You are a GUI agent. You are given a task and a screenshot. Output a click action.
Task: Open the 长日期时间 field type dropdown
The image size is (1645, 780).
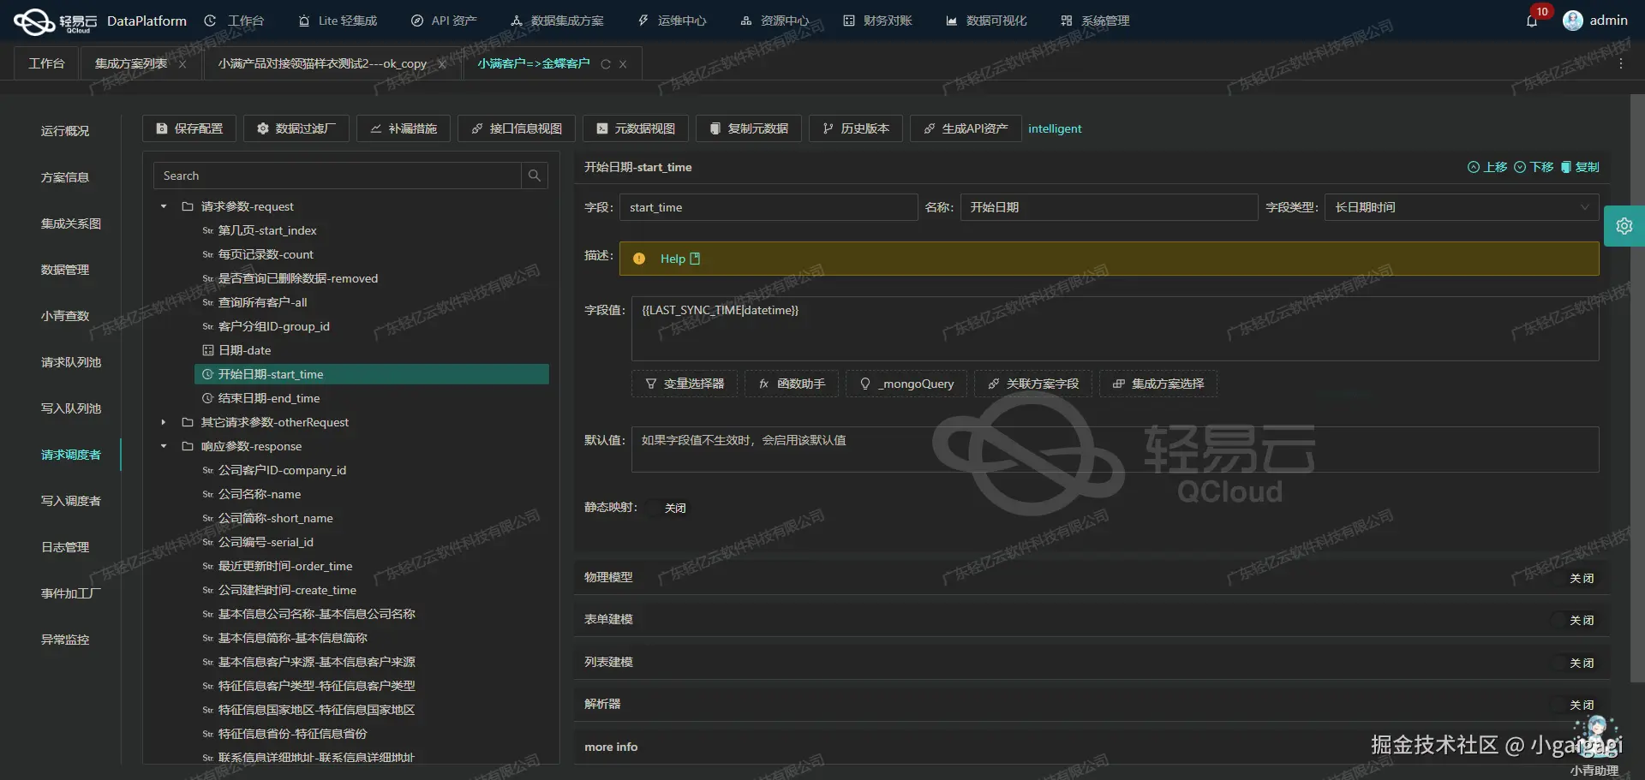1584,207
